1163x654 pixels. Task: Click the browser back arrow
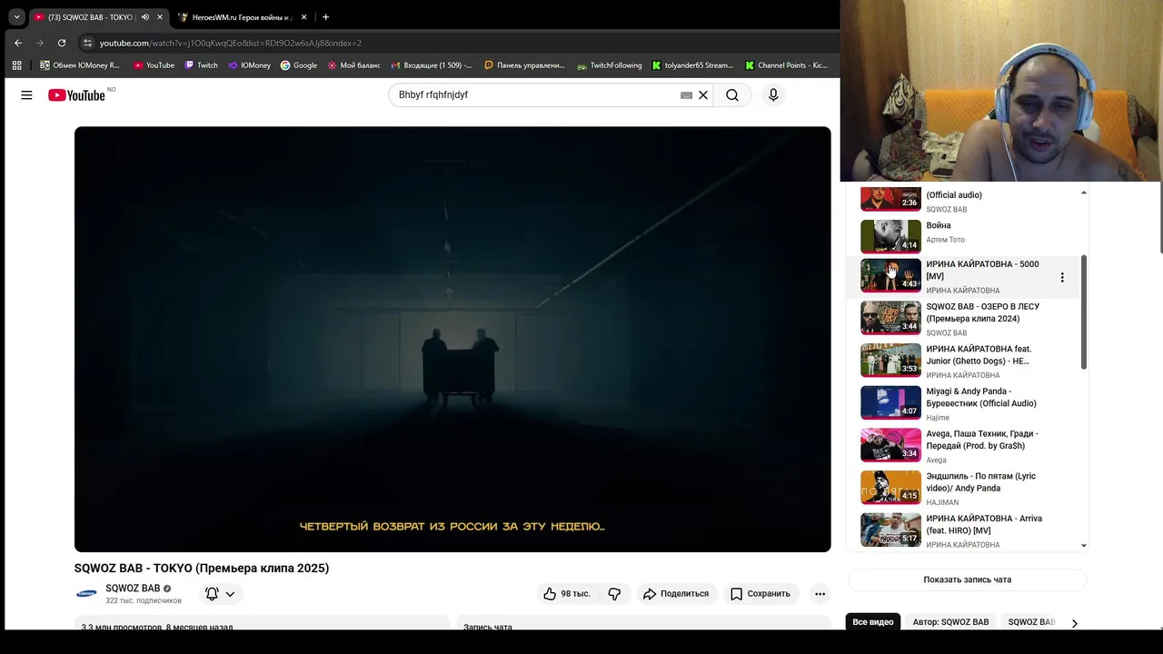[x=18, y=43]
